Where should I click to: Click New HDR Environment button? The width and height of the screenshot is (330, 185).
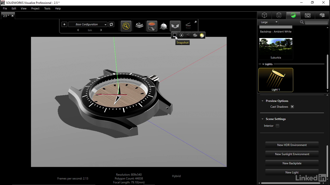coord(292,145)
